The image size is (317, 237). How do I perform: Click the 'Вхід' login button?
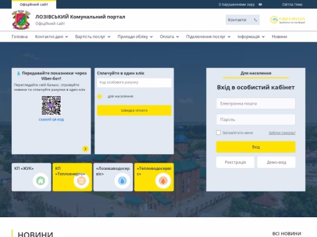point(256,147)
